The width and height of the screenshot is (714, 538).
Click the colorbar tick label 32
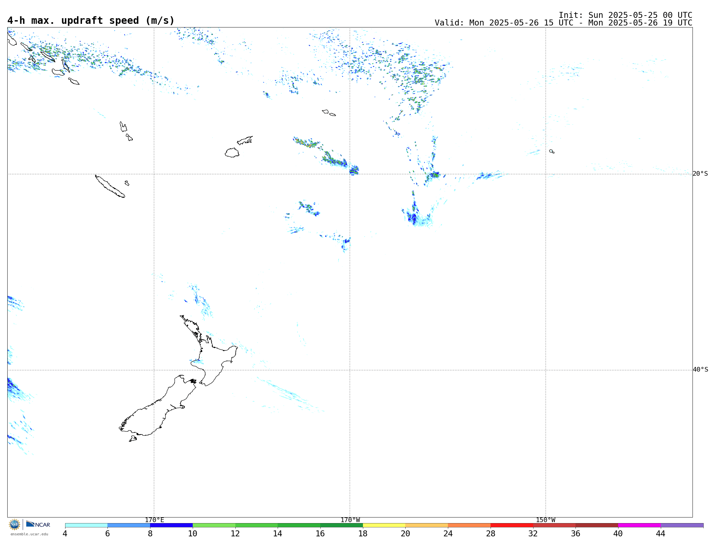click(x=533, y=533)
